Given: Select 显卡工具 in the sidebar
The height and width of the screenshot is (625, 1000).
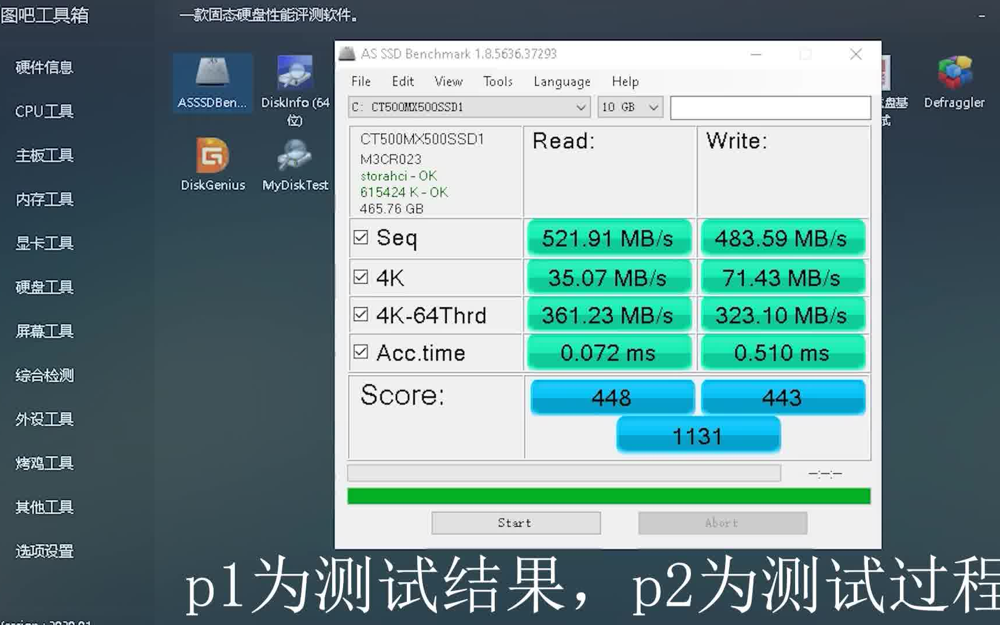Looking at the screenshot, I should click(44, 243).
